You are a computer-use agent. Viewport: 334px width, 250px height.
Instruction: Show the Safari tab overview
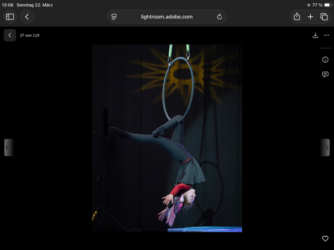click(324, 17)
